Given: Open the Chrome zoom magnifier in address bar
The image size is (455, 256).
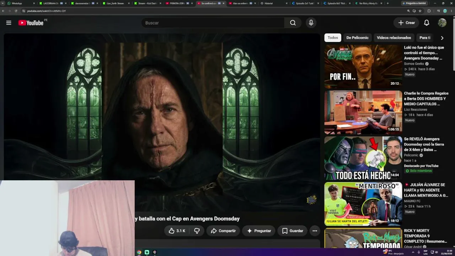Looking at the screenshot, I should point(408,11).
